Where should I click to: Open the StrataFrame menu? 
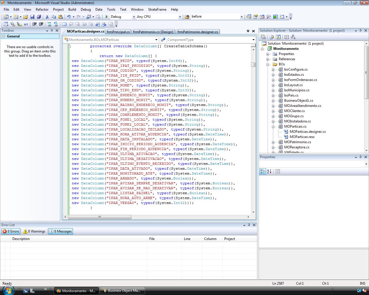(157, 9)
